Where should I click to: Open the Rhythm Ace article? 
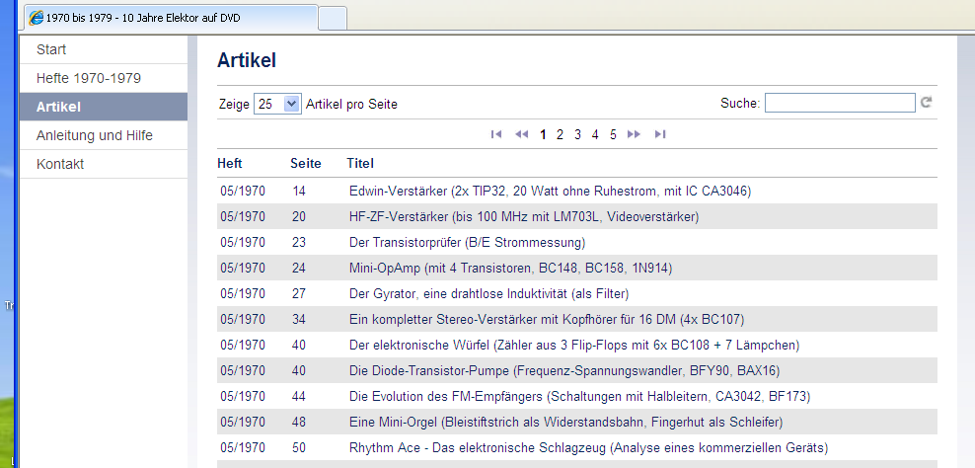(x=589, y=447)
